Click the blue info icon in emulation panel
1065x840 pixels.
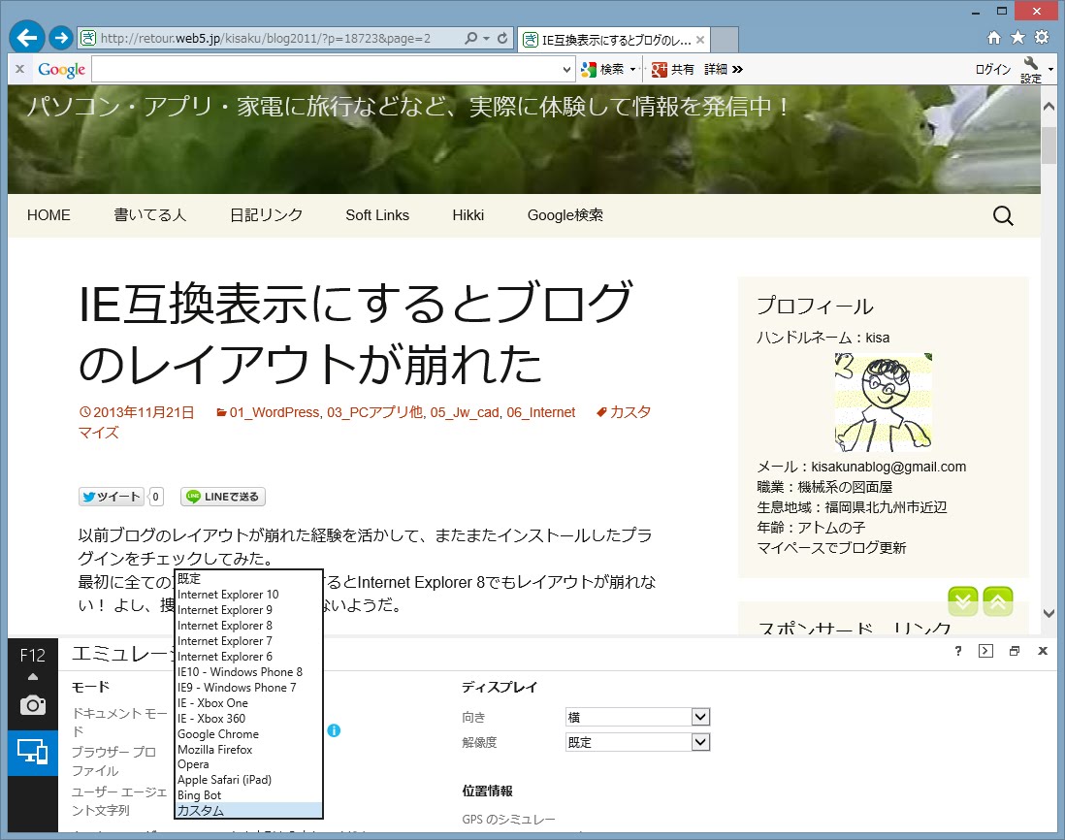click(334, 730)
